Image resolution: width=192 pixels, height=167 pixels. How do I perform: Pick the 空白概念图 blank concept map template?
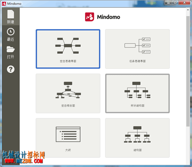(x=68, y=93)
